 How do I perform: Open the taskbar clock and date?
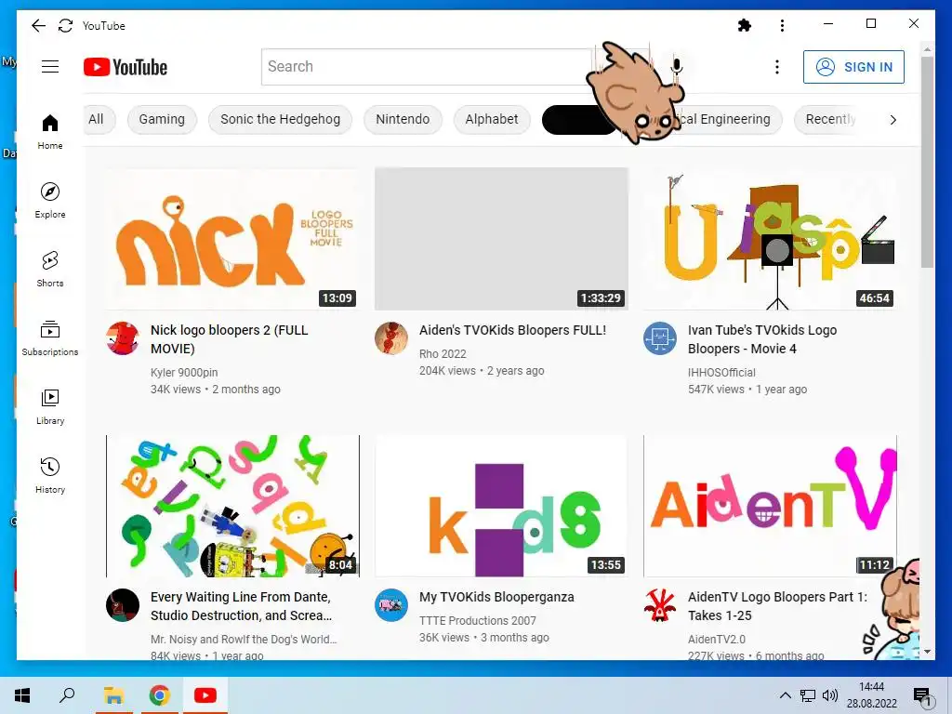(x=872, y=695)
